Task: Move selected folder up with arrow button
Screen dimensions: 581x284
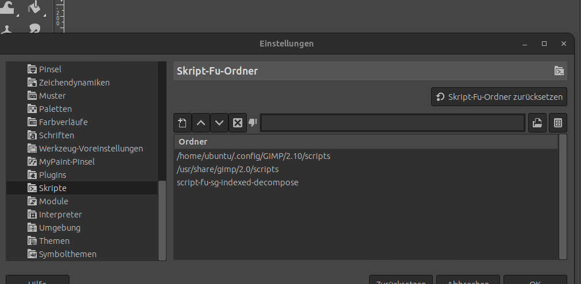Action: (x=201, y=123)
